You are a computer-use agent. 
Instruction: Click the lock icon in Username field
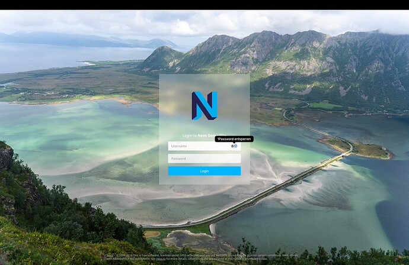coord(232,146)
